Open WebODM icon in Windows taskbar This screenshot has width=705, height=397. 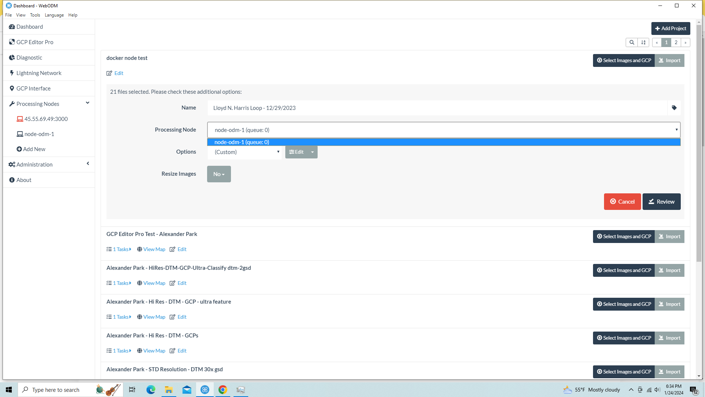tap(205, 390)
